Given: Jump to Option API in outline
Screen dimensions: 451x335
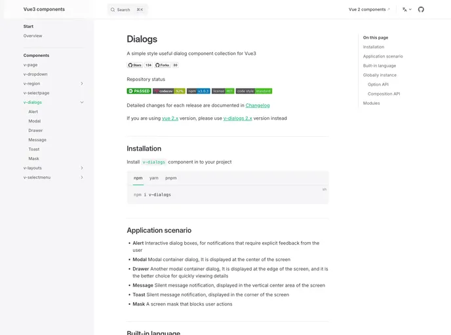Looking at the screenshot, I should click(x=378, y=84).
